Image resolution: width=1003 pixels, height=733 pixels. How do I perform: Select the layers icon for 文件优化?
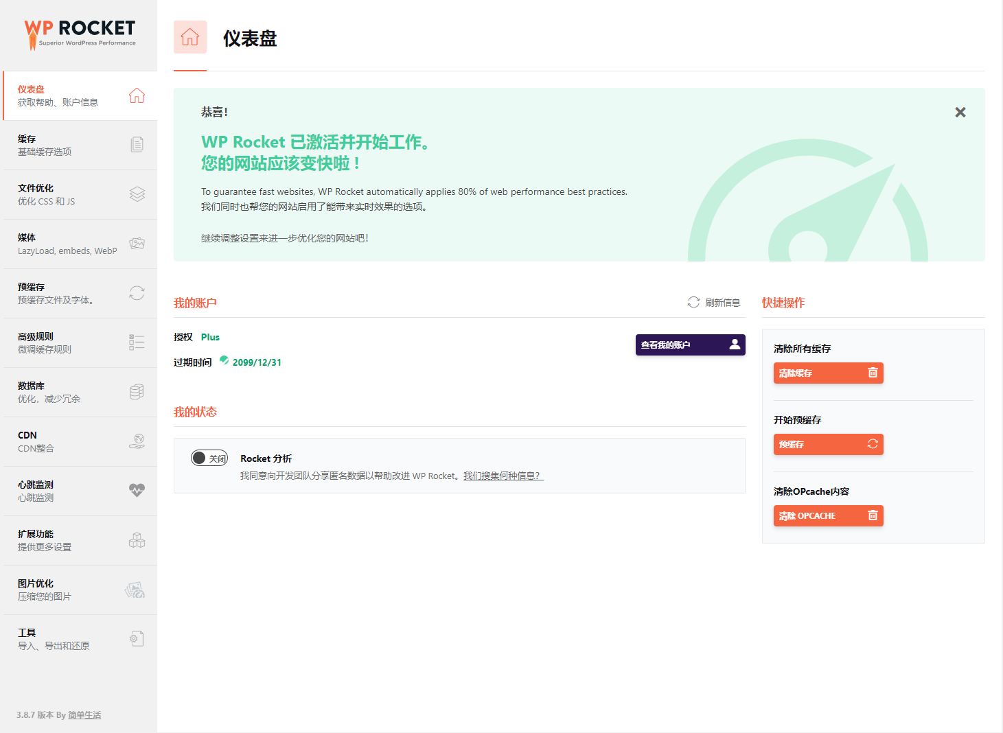(x=137, y=194)
